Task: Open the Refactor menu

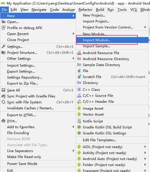Action: 85,10
